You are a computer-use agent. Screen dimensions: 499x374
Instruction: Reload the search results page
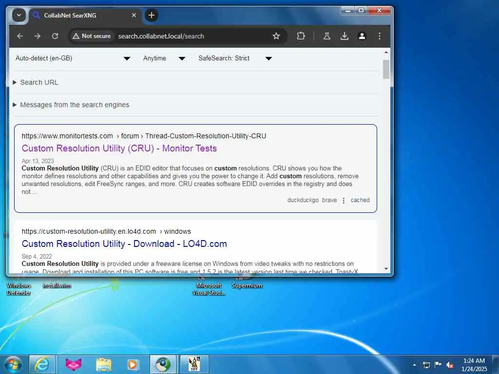55,36
